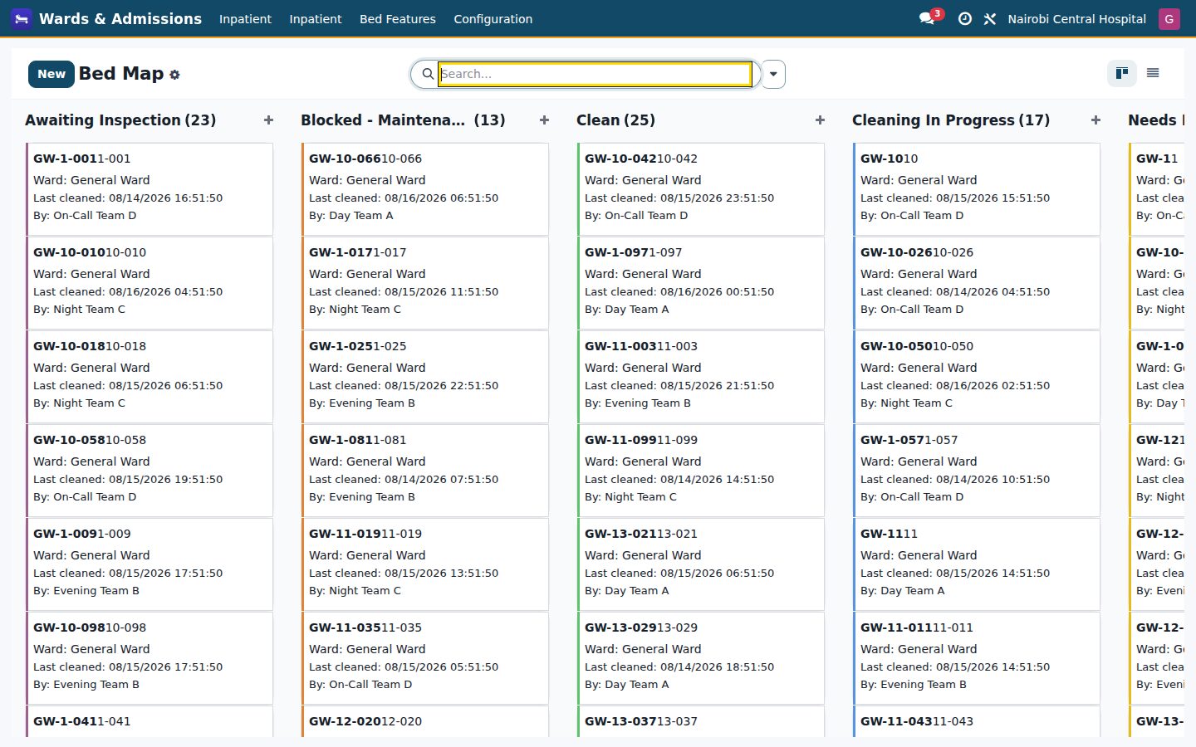Select the GW-10-018 bed card
The height and width of the screenshot is (747, 1196).
tap(149, 377)
